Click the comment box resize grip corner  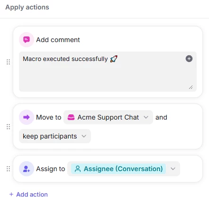(x=191, y=87)
